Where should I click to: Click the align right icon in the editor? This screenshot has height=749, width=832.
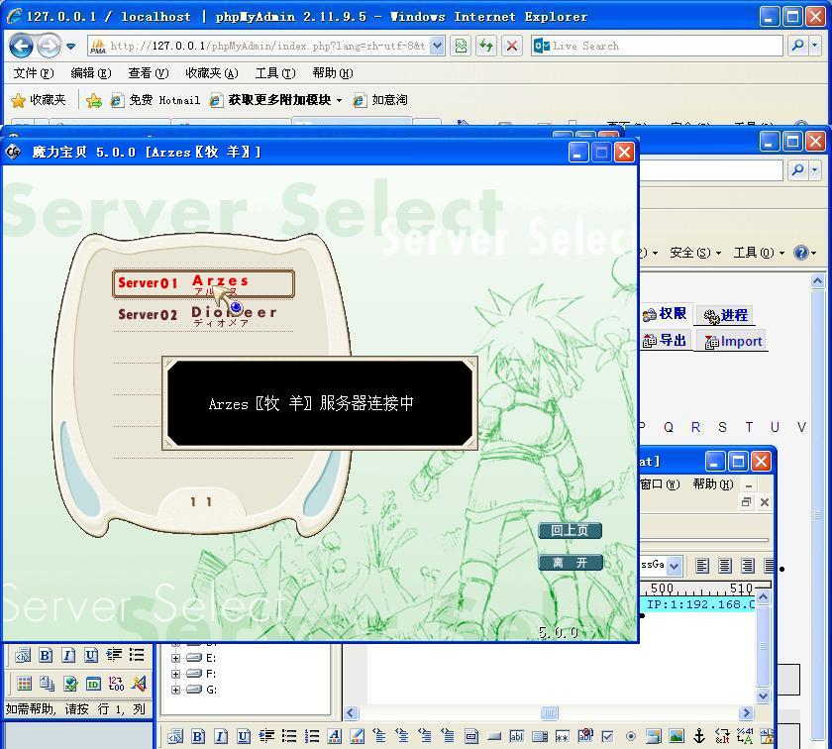point(748,566)
